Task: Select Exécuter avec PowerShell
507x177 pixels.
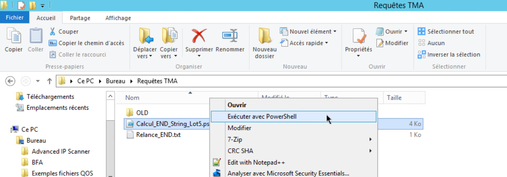Action: [x=262, y=116]
